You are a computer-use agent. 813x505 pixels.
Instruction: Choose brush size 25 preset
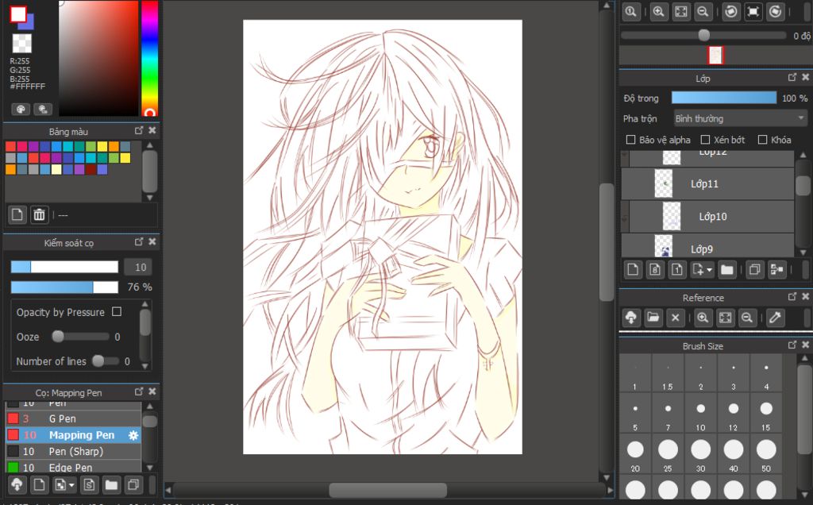coord(668,450)
